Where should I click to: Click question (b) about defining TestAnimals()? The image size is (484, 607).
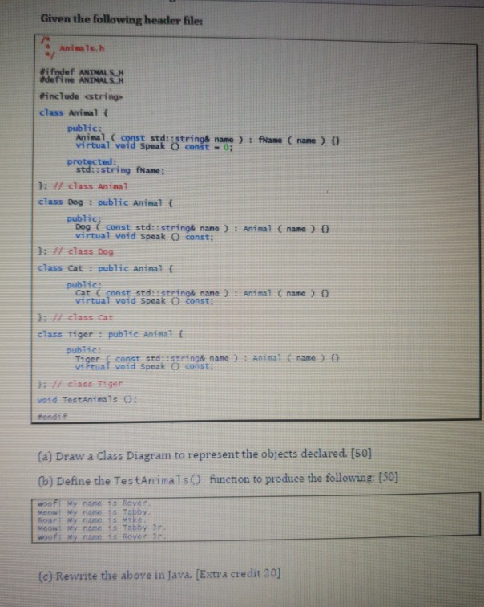point(218,479)
